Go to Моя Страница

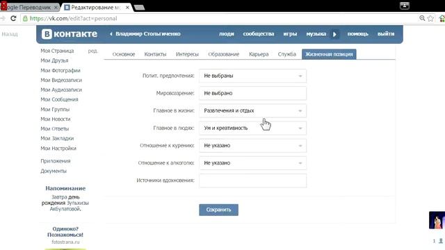[x=57, y=51]
